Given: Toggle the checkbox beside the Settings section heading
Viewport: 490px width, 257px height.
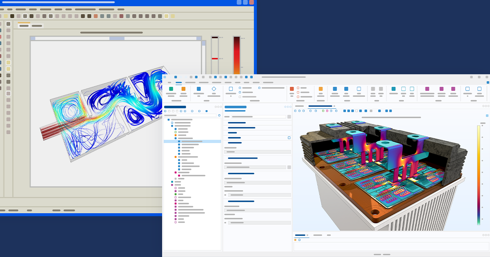Looking at the screenshot, I should (x=289, y=138).
